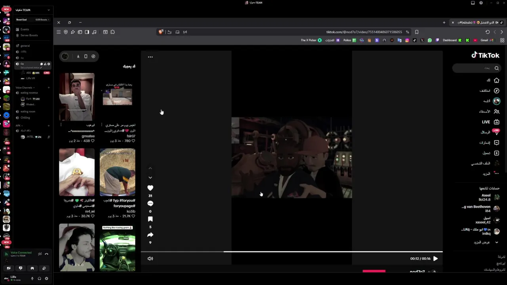Screen dimensions: 507x285
Task: Open the music player icon in browser toolbar
Action: coord(94,32)
